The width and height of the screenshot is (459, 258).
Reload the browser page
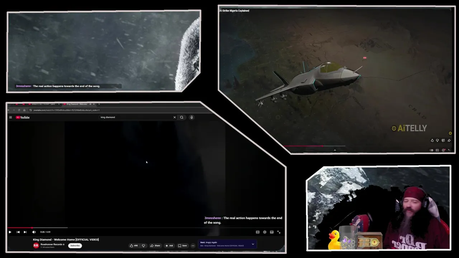click(19, 110)
